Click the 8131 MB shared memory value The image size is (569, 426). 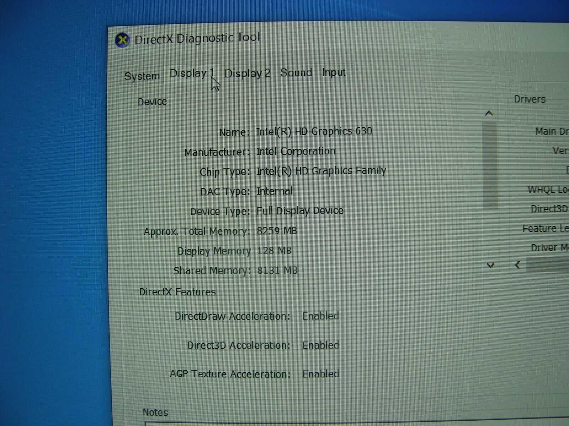click(x=277, y=271)
